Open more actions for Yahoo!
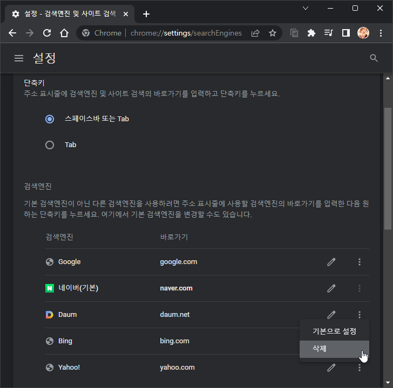 pos(360,368)
